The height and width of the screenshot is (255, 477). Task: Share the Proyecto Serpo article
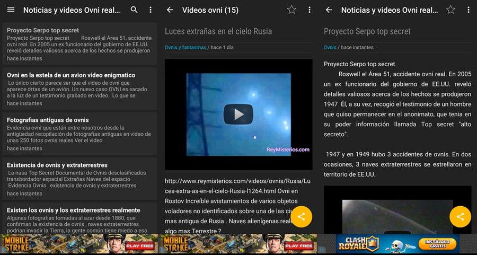click(460, 217)
